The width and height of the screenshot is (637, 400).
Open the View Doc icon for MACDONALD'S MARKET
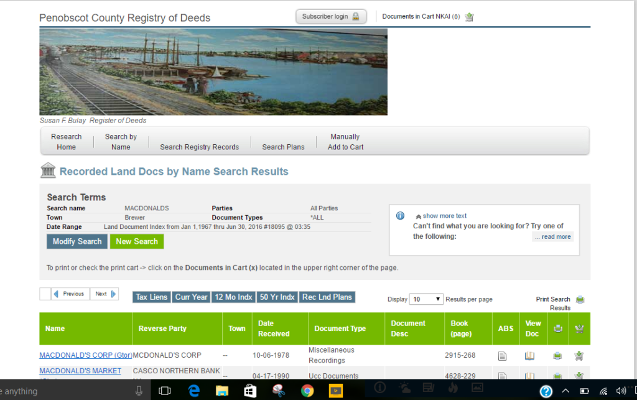[529, 376]
